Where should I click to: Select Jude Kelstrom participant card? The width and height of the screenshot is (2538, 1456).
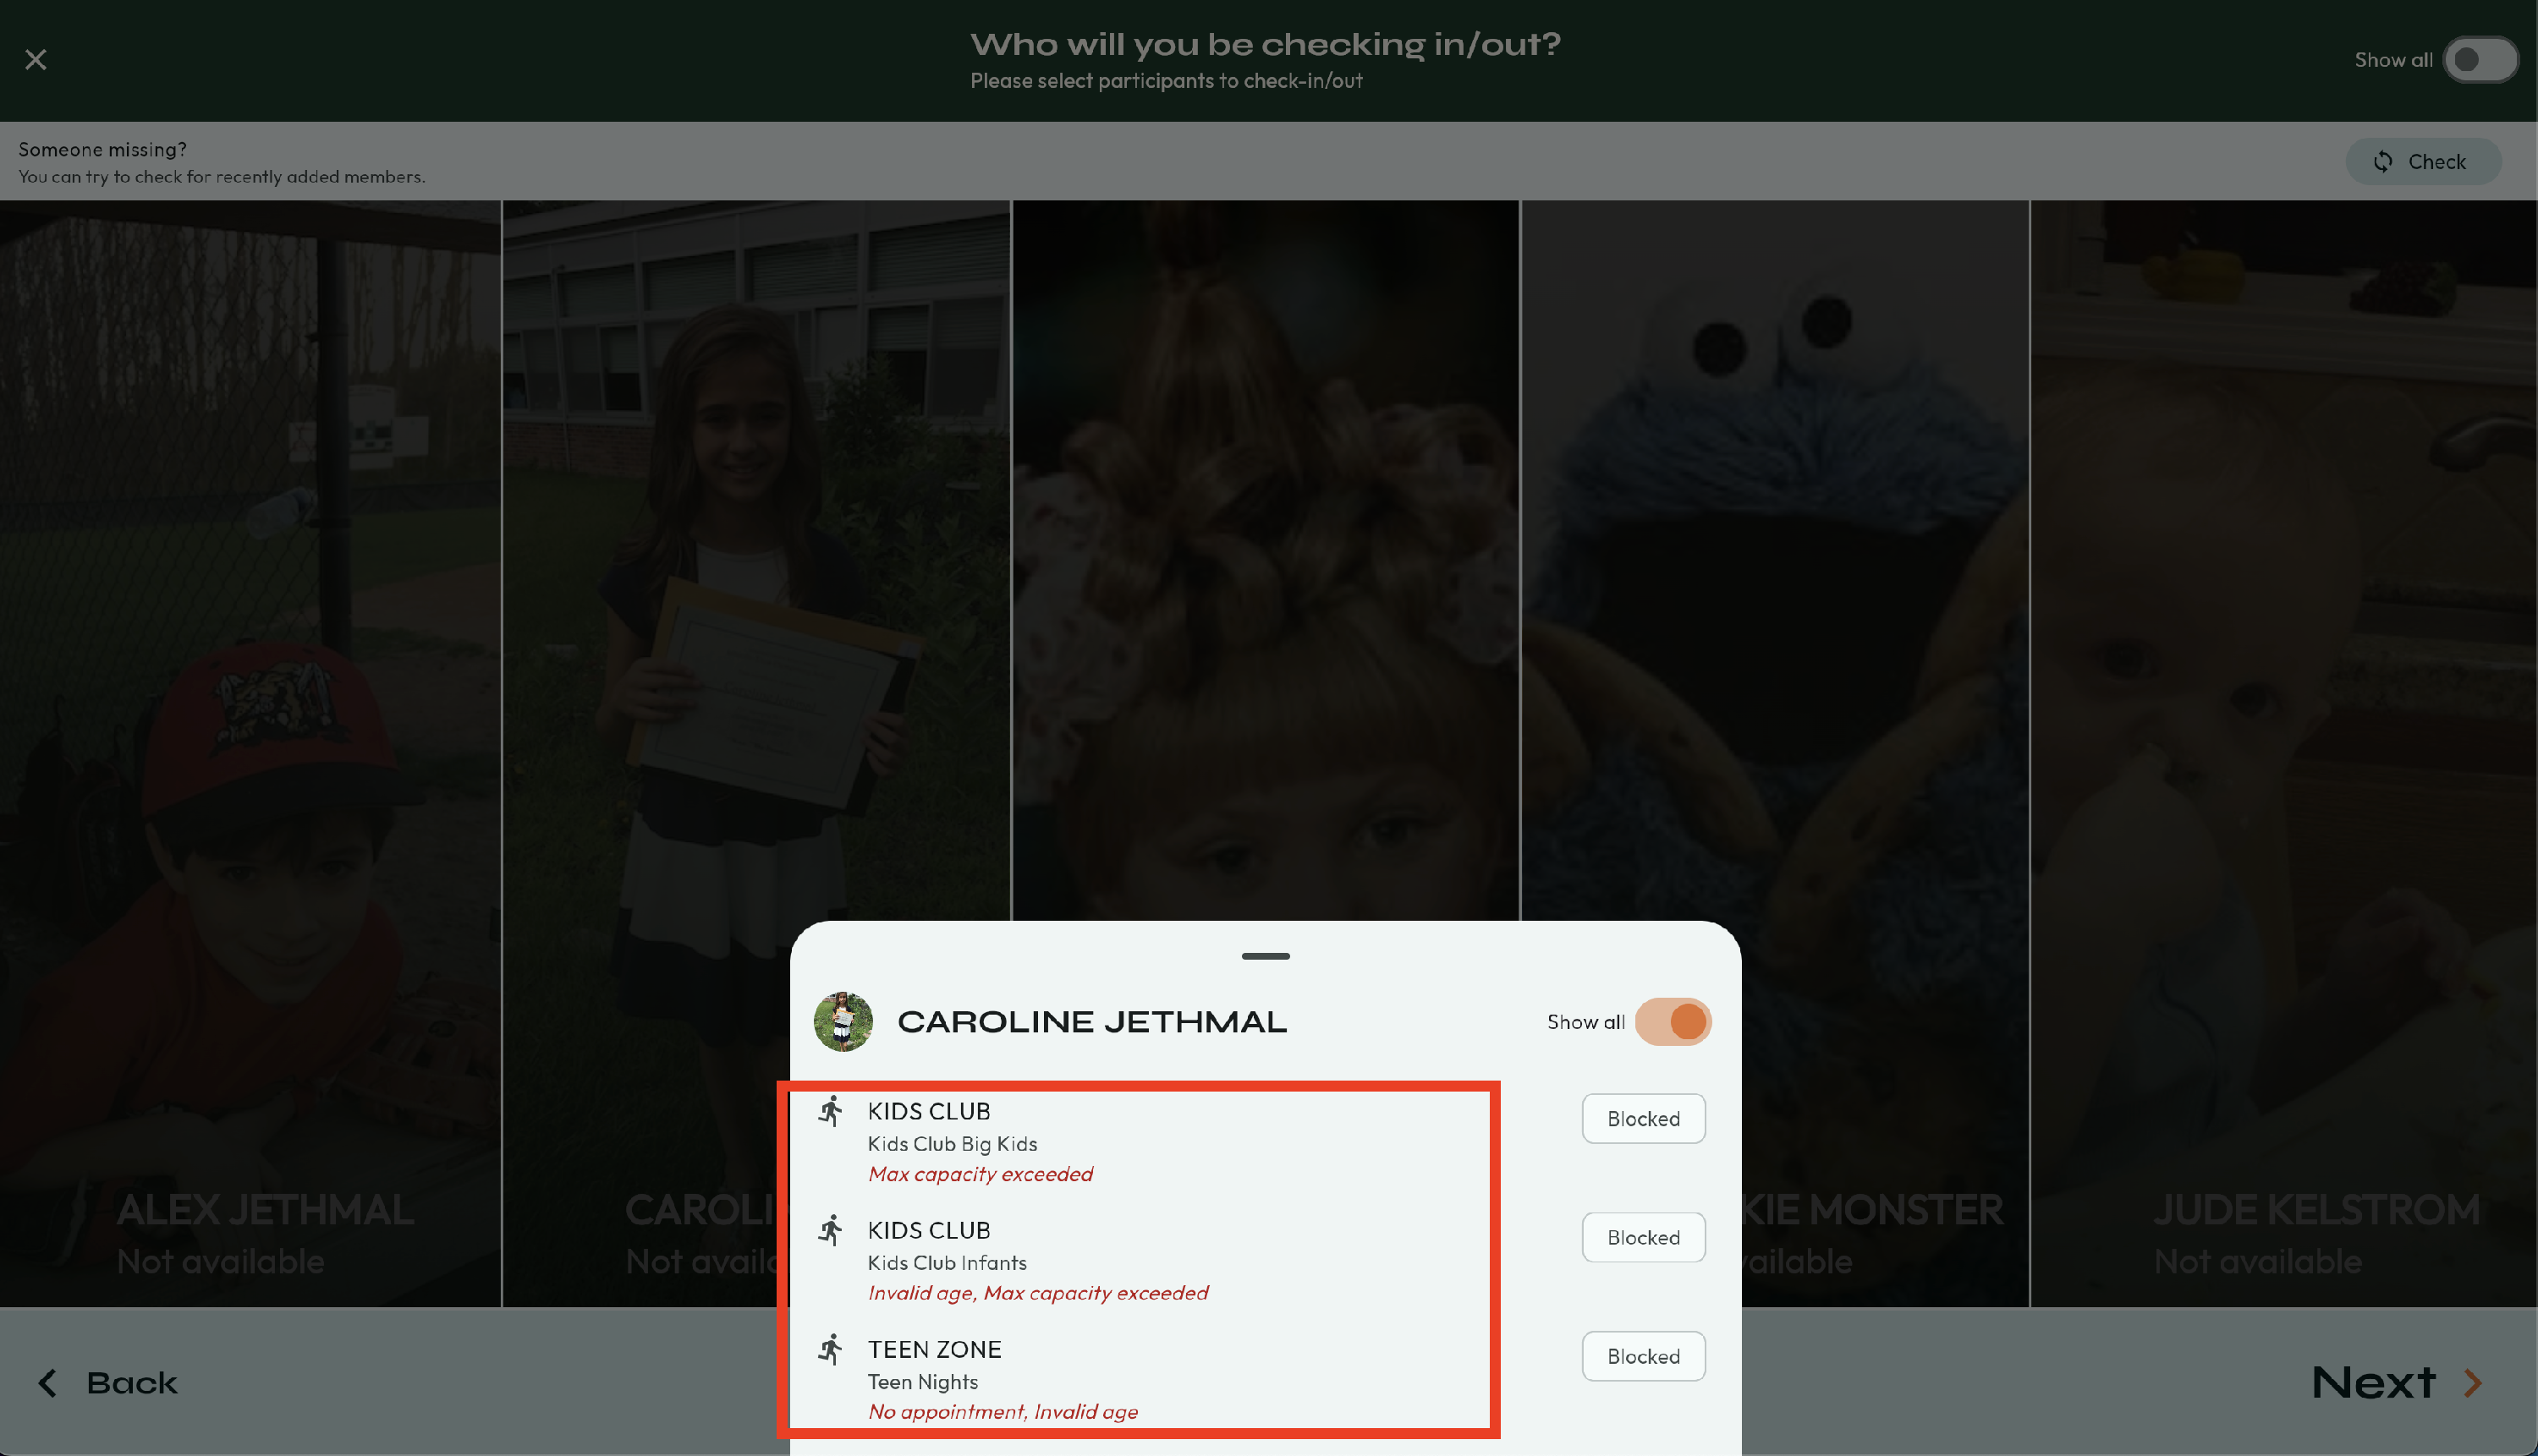pyautogui.click(x=2283, y=700)
